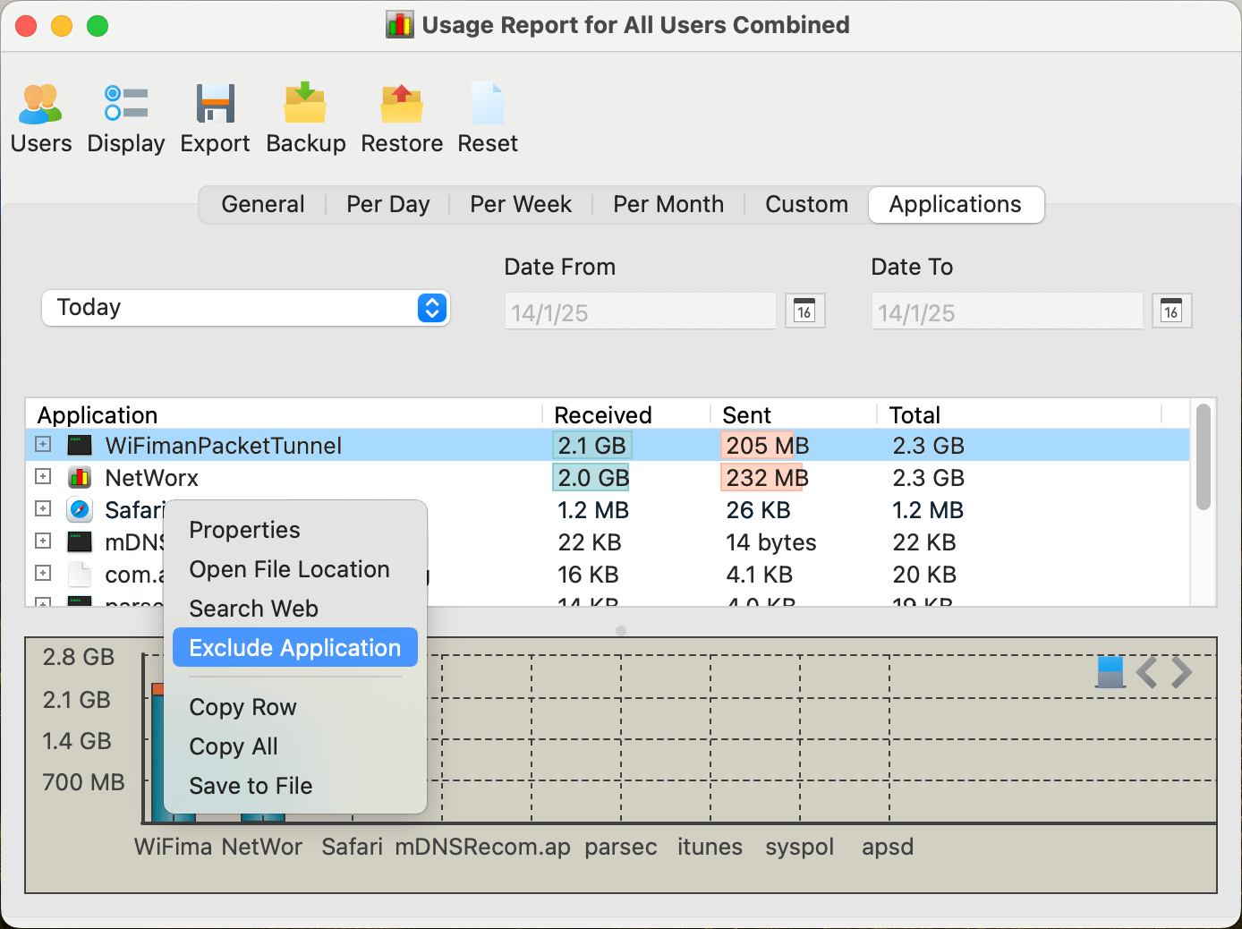Viewport: 1242px width, 929px height.
Task: Switch to the Per Month tab
Action: (668, 204)
